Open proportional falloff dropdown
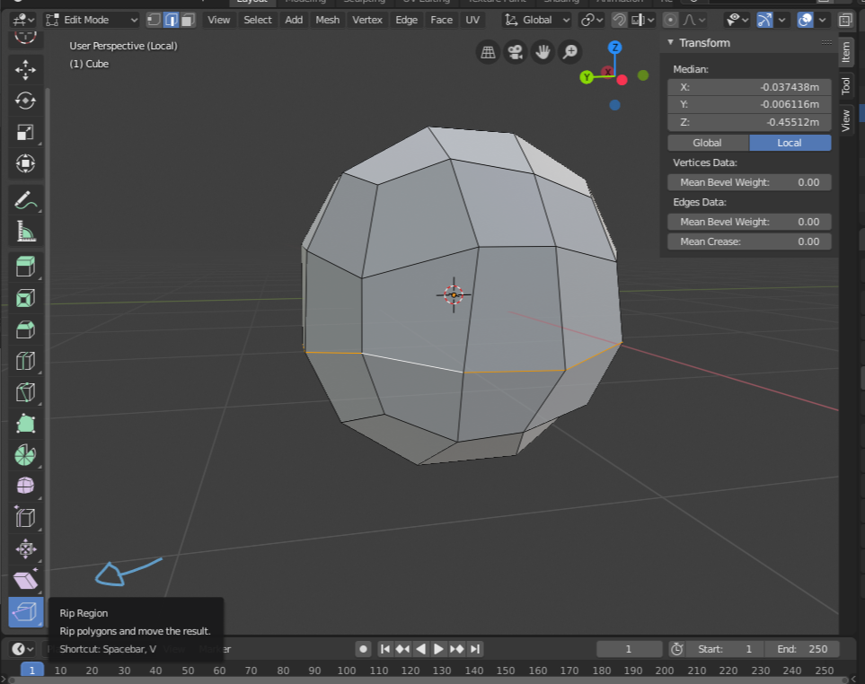865x684 pixels. tap(694, 21)
